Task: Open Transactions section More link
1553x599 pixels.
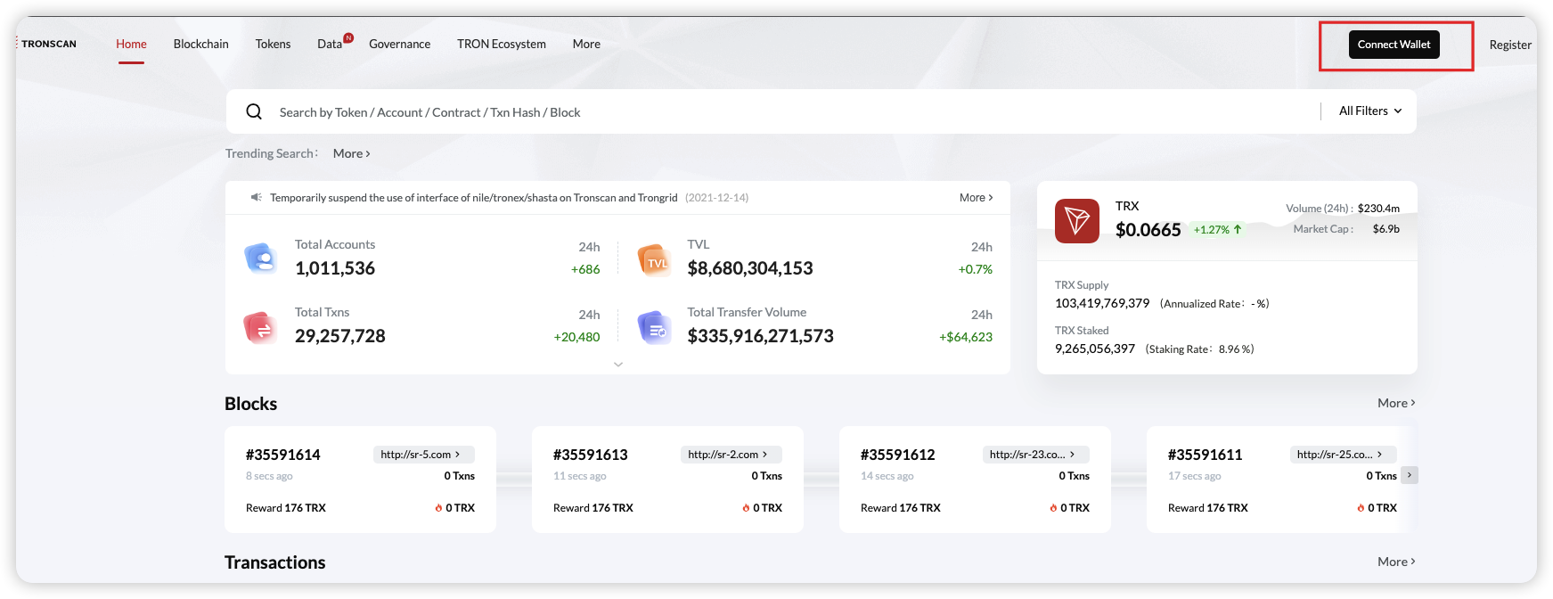Action: (1396, 562)
